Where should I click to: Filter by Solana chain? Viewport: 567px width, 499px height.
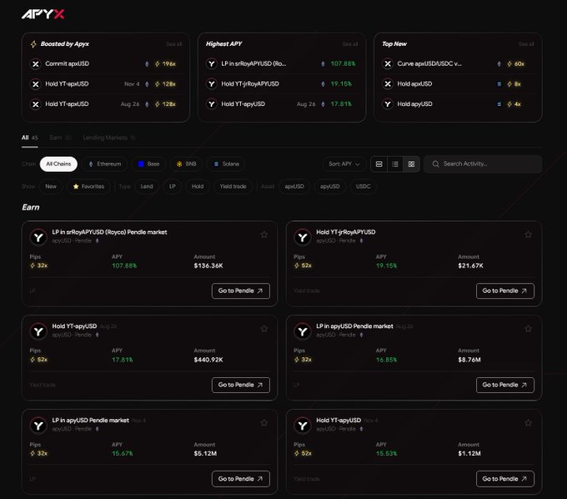click(x=226, y=164)
